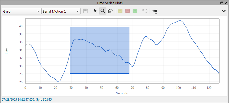Select the arrow pointer tool
The width and height of the screenshot is (229, 103).
click(x=95, y=11)
